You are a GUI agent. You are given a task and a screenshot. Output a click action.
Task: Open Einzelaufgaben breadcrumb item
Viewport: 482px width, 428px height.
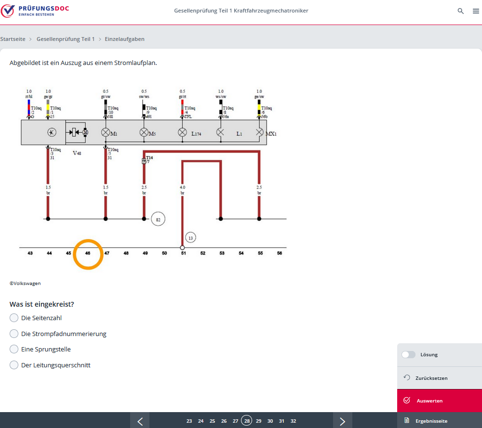(x=124, y=39)
